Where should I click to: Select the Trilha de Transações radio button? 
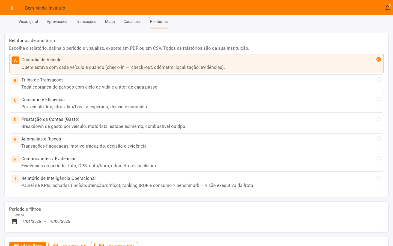tap(379, 80)
